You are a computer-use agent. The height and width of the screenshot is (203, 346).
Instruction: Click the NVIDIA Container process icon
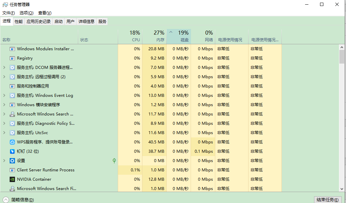(x=12, y=179)
